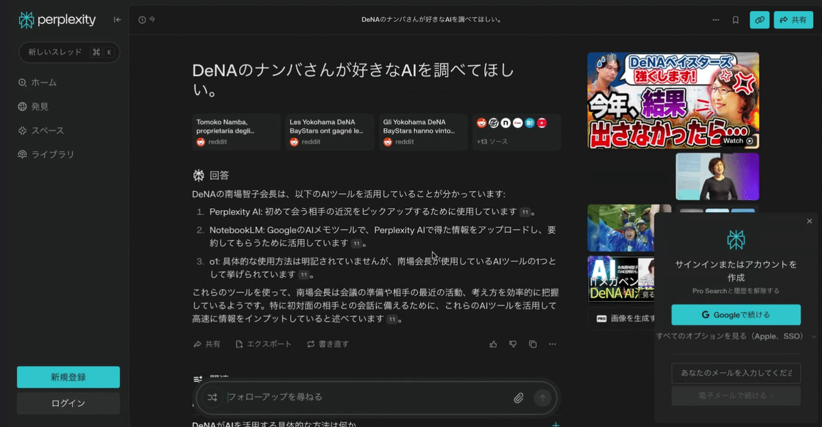Click the thread title in the header bar

click(x=431, y=20)
